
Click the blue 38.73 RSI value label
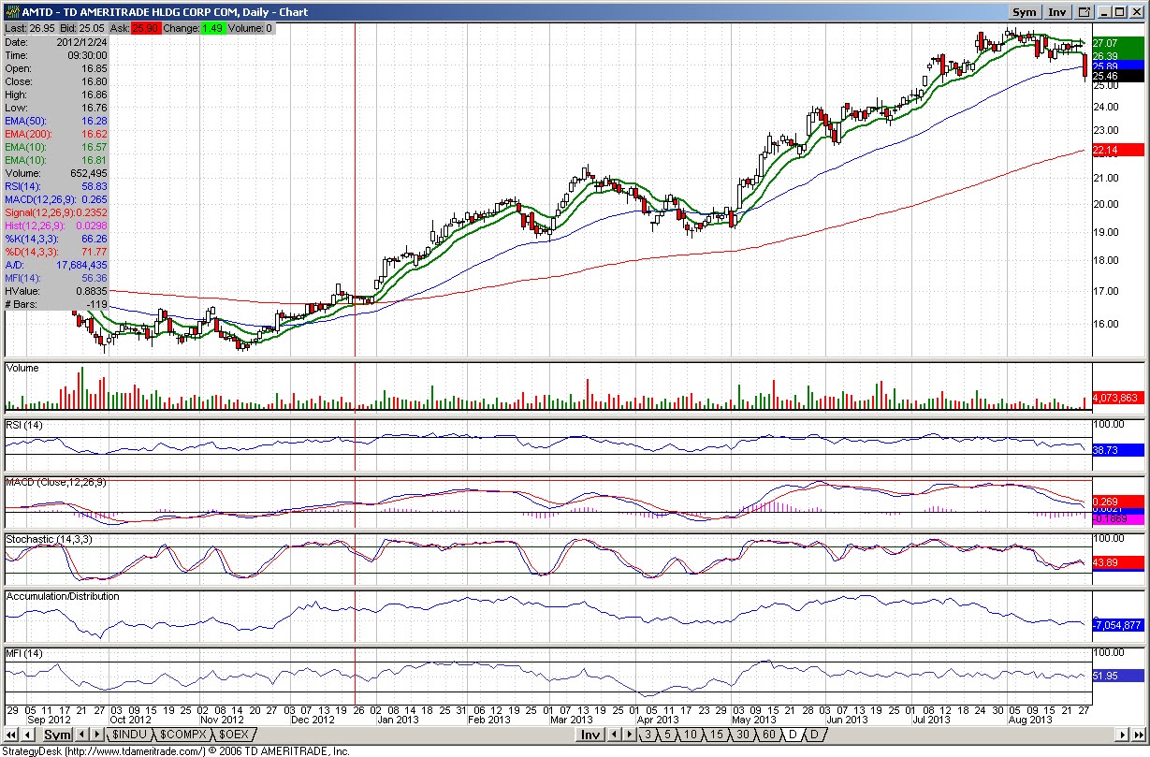pos(1118,450)
